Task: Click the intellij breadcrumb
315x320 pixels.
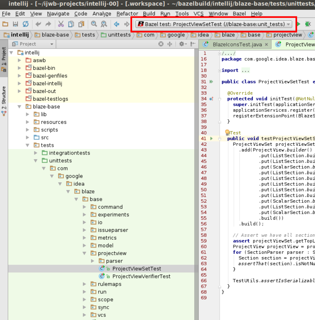Action: (x=17, y=35)
